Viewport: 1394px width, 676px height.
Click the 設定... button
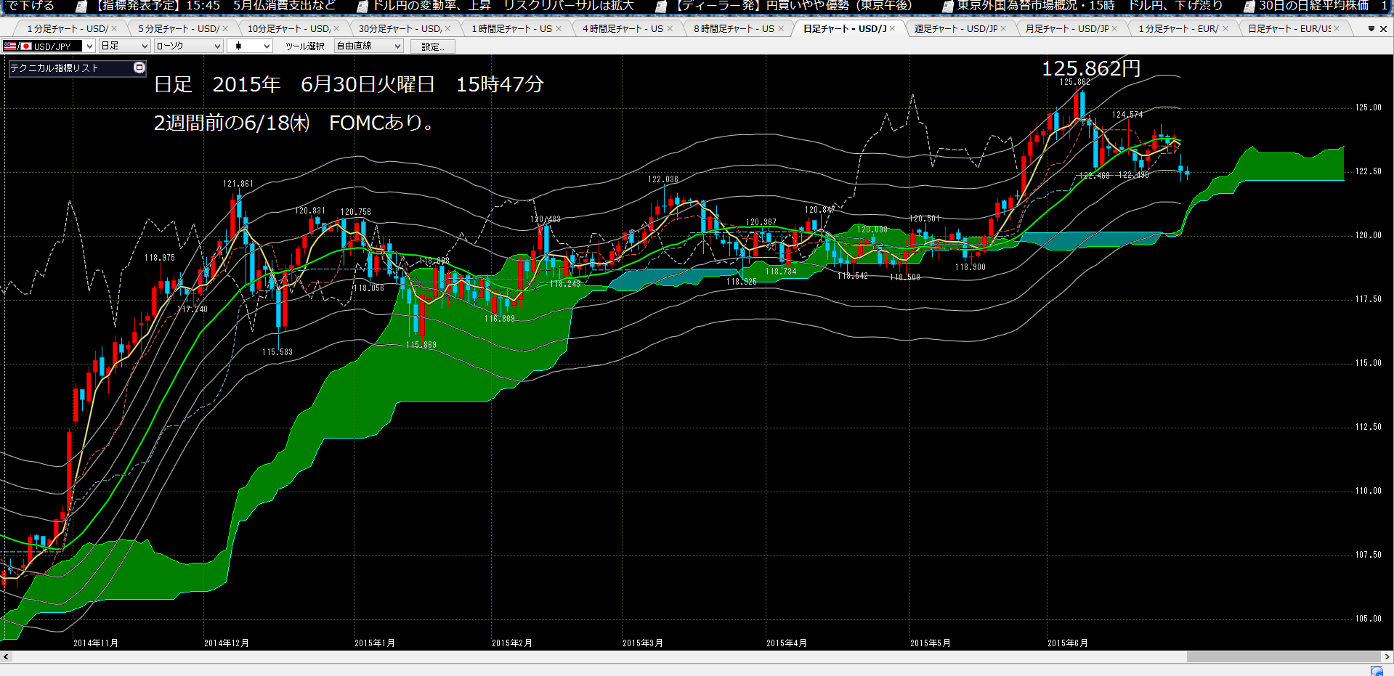(x=433, y=46)
